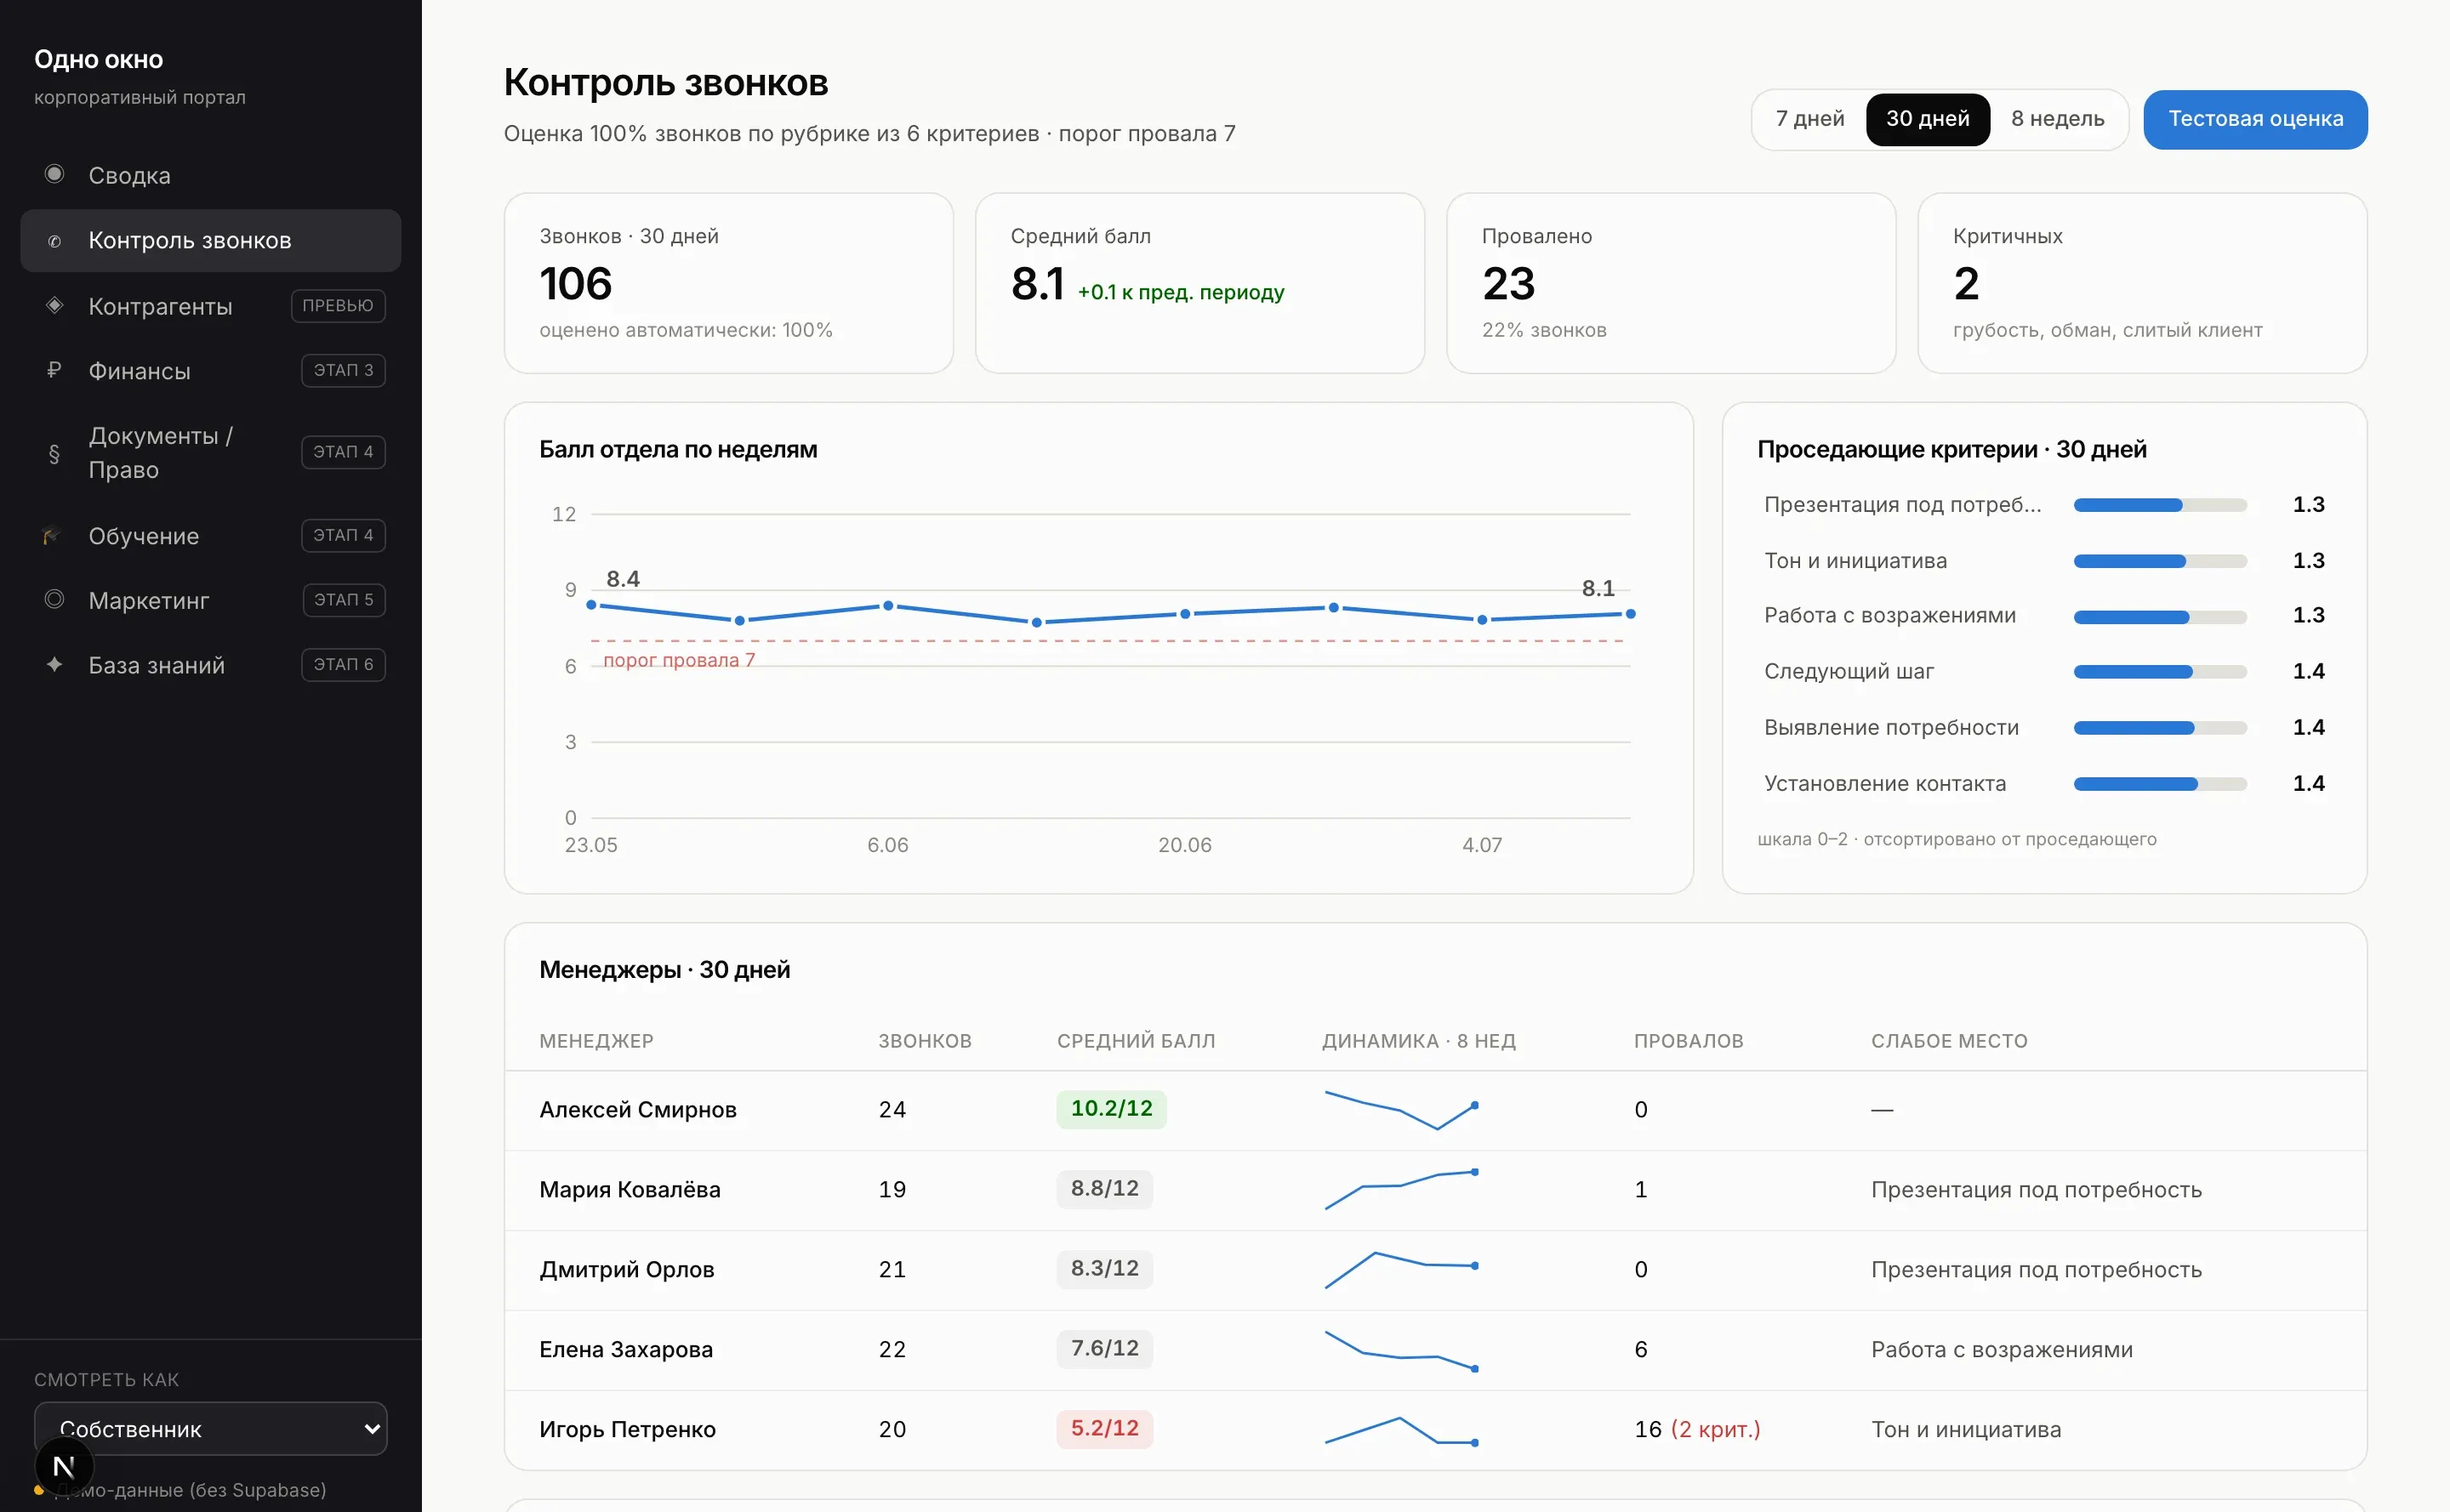Click the СЛАБОЕ МЕСТО column header
Image resolution: width=2450 pixels, height=1512 pixels.
[x=1949, y=1041]
